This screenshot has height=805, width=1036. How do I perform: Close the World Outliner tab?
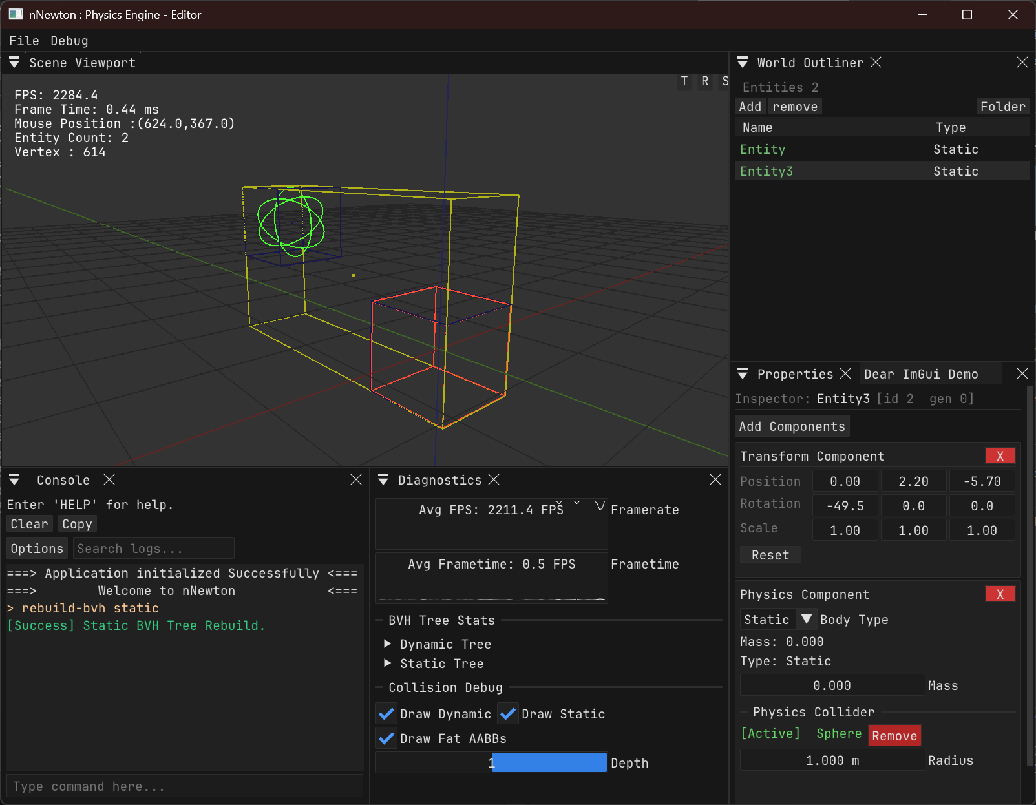point(876,62)
